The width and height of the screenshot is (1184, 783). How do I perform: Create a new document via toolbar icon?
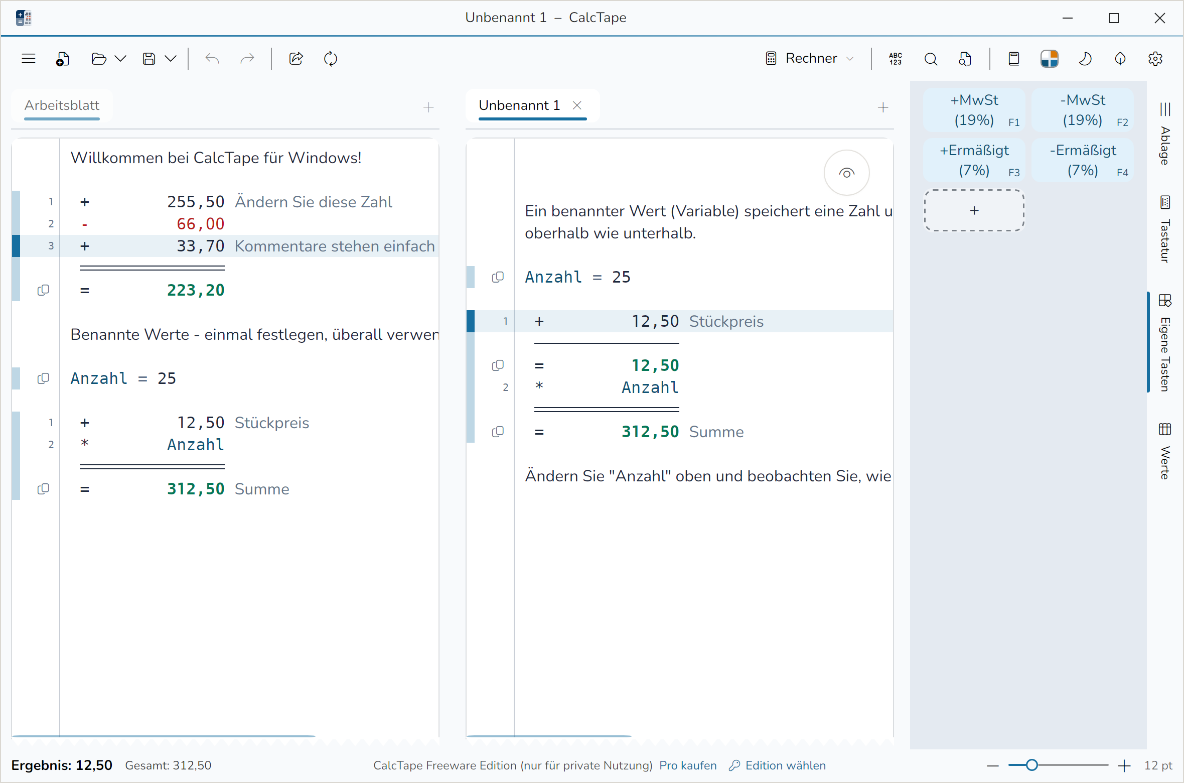[x=63, y=59]
